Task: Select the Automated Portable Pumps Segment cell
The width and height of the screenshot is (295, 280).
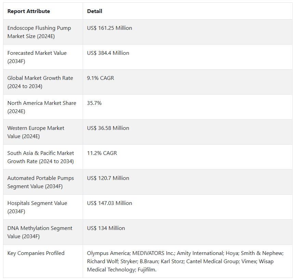Action: point(41,182)
